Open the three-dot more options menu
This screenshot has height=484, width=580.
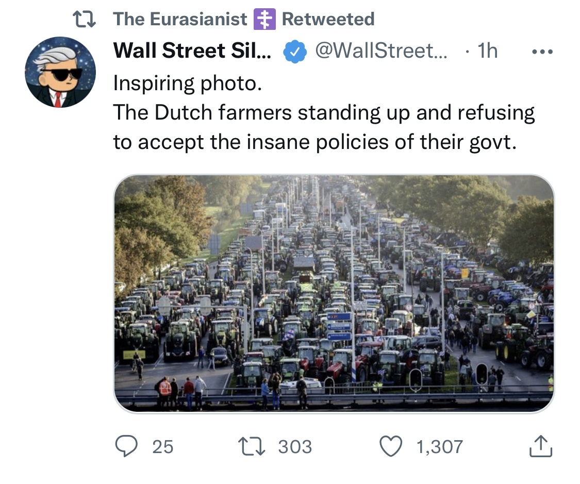tap(541, 52)
